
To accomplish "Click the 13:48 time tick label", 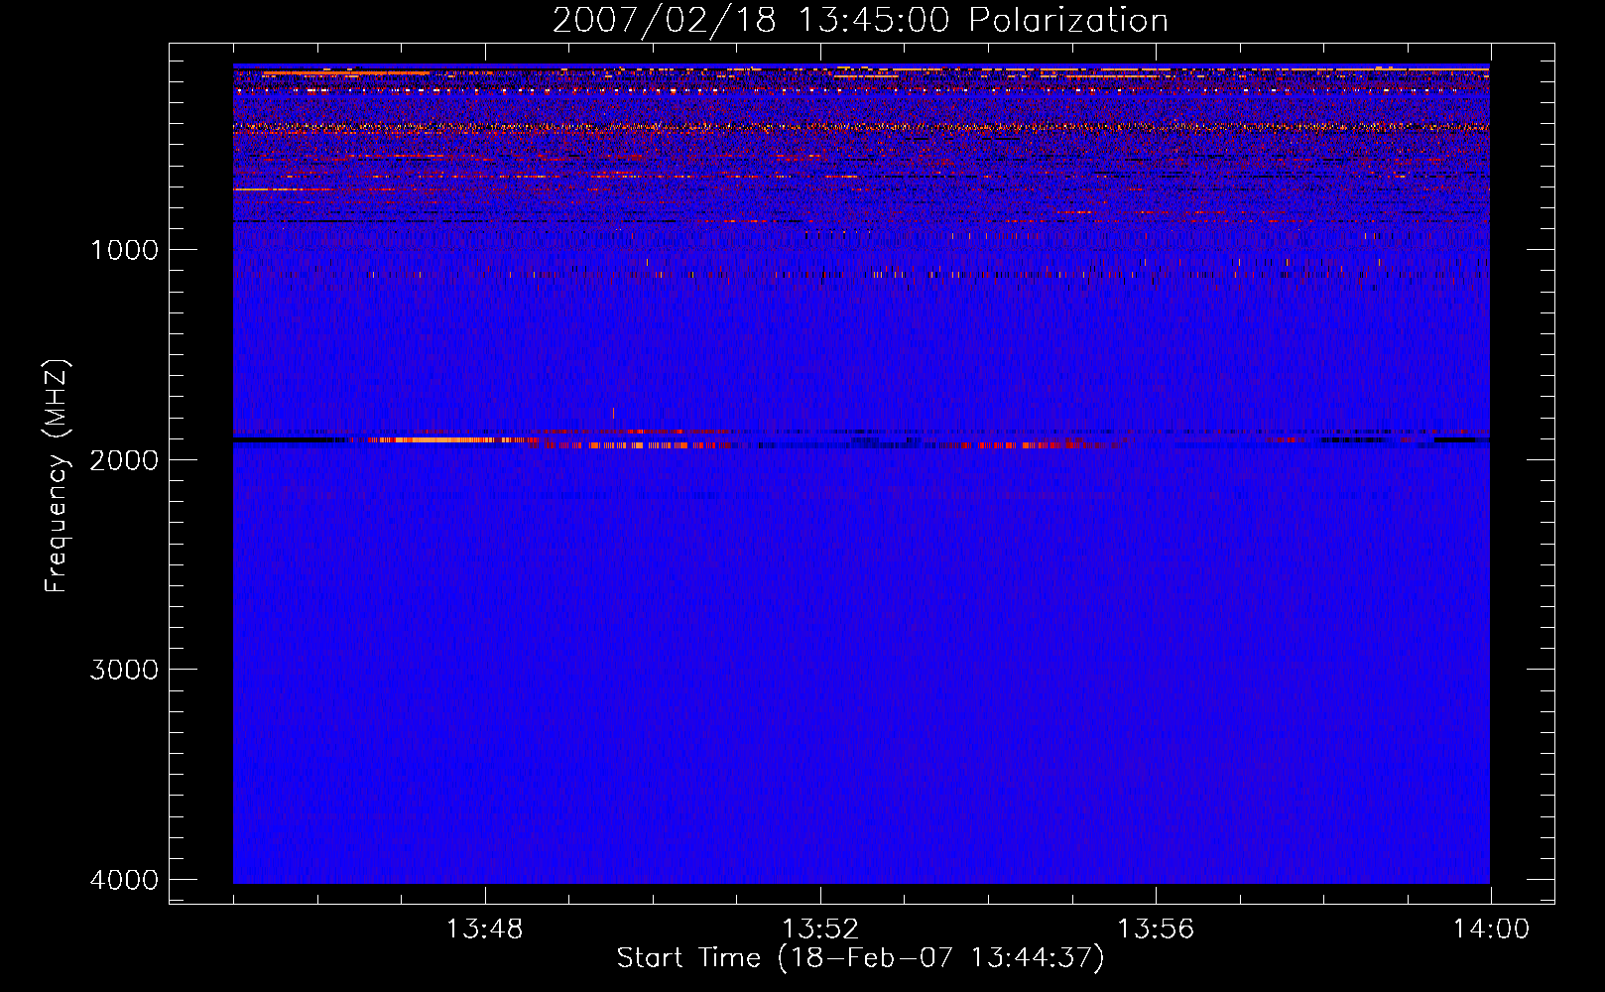I will click(x=484, y=930).
